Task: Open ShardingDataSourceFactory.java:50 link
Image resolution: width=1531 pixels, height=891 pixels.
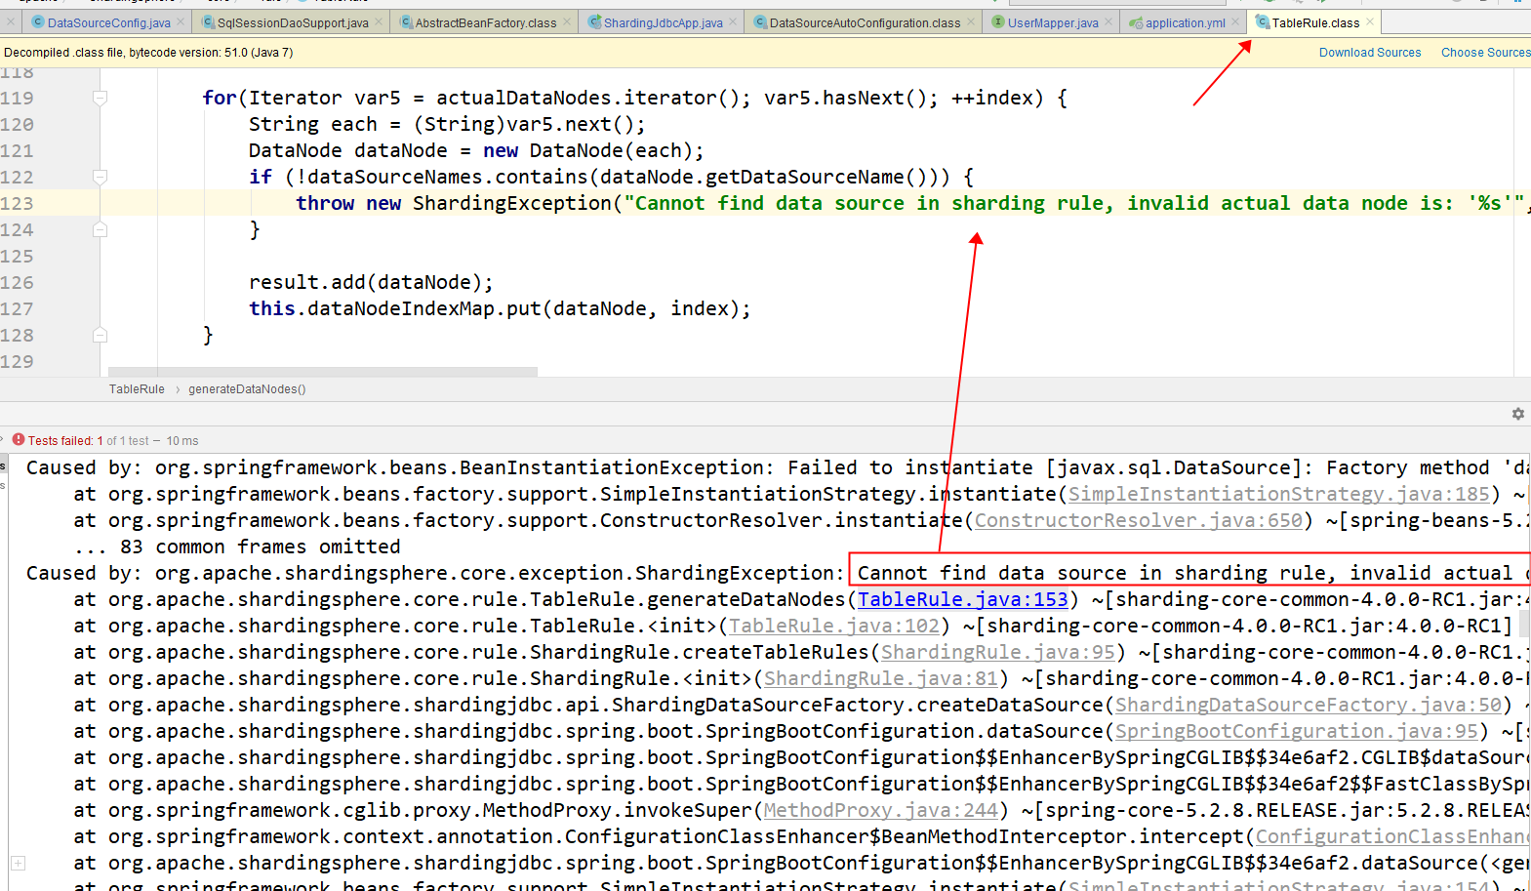Action: click(x=1309, y=705)
